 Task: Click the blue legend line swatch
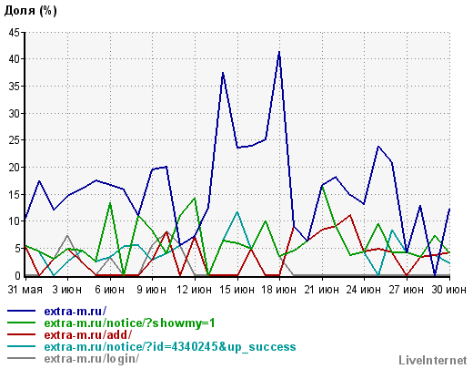tap(21, 311)
